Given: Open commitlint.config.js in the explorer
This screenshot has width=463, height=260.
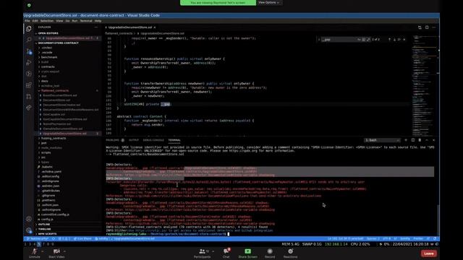Looking at the screenshot, I should [55, 214].
